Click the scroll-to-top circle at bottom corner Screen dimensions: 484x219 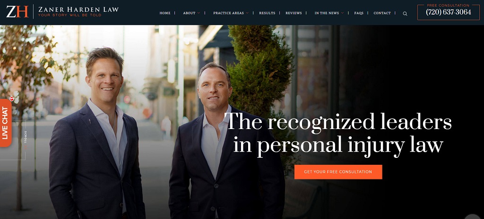coord(473,216)
